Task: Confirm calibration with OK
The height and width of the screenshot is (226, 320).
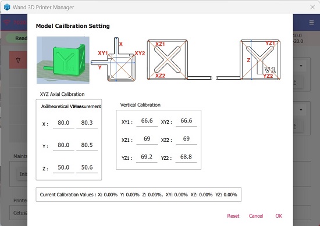Action: point(279,216)
